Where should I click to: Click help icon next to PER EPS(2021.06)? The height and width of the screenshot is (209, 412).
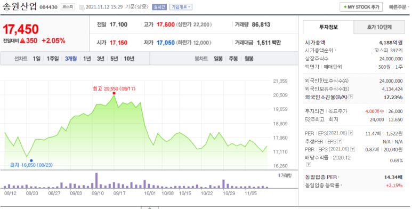coord(351,133)
